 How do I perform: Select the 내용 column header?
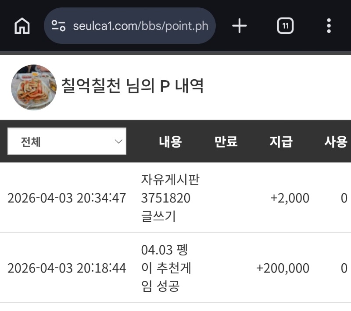170,141
